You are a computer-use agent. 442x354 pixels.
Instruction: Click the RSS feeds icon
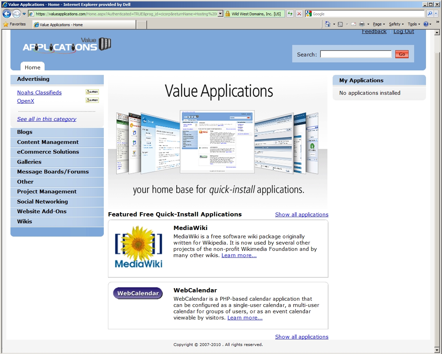pos(340,24)
